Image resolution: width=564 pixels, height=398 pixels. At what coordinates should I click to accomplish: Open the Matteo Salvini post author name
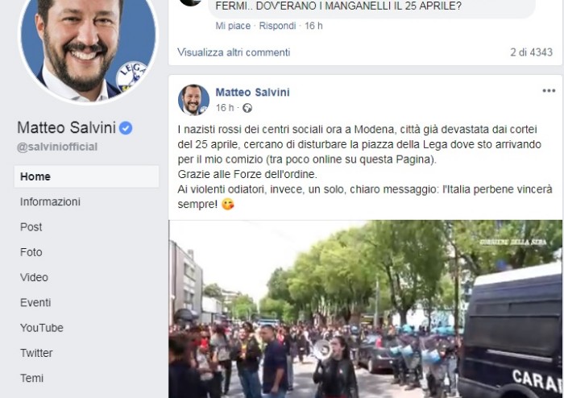tap(252, 93)
